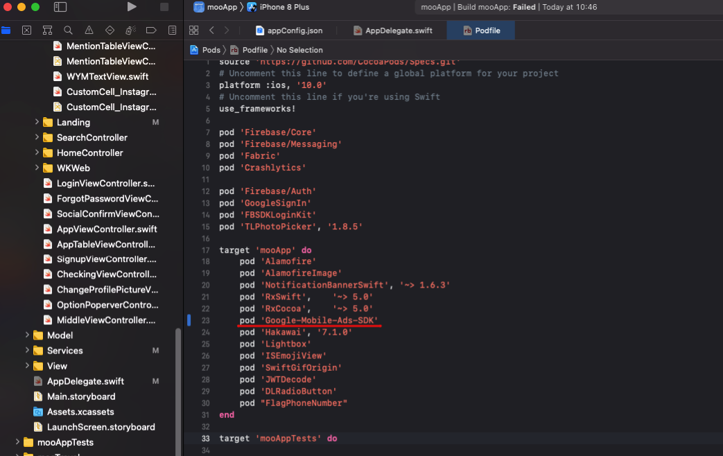The image size is (723, 456).
Task: Choose the iPhone 8 Plus destination
Action: point(278,7)
